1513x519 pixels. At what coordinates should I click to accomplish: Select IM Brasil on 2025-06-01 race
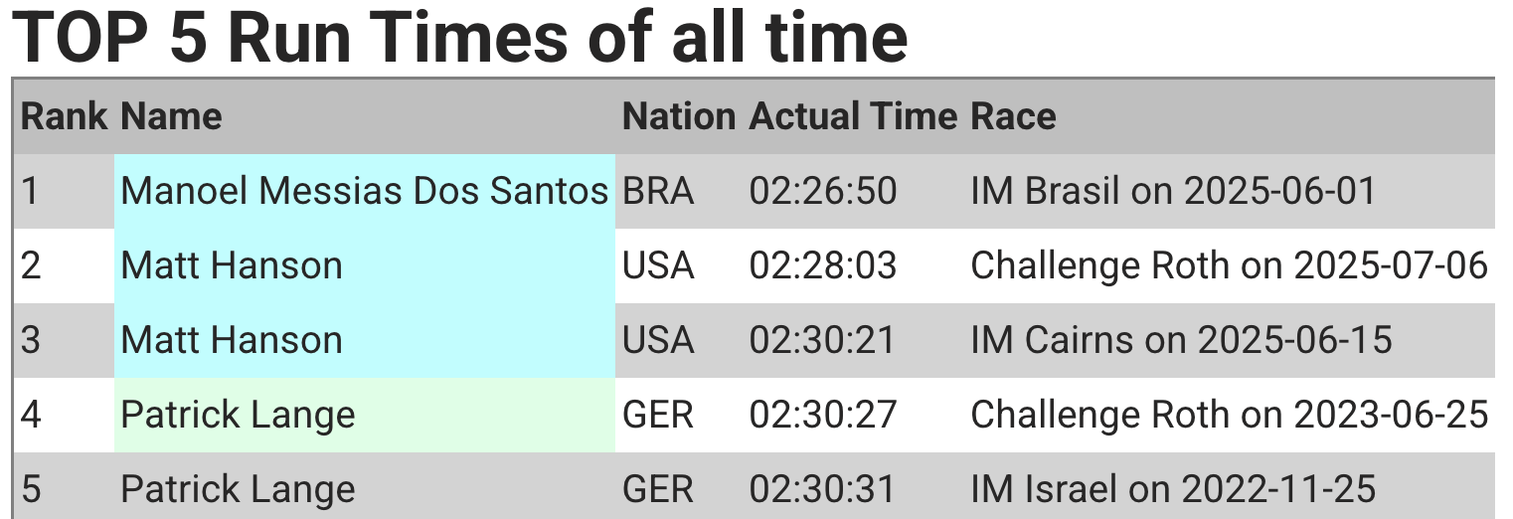click(x=1173, y=191)
